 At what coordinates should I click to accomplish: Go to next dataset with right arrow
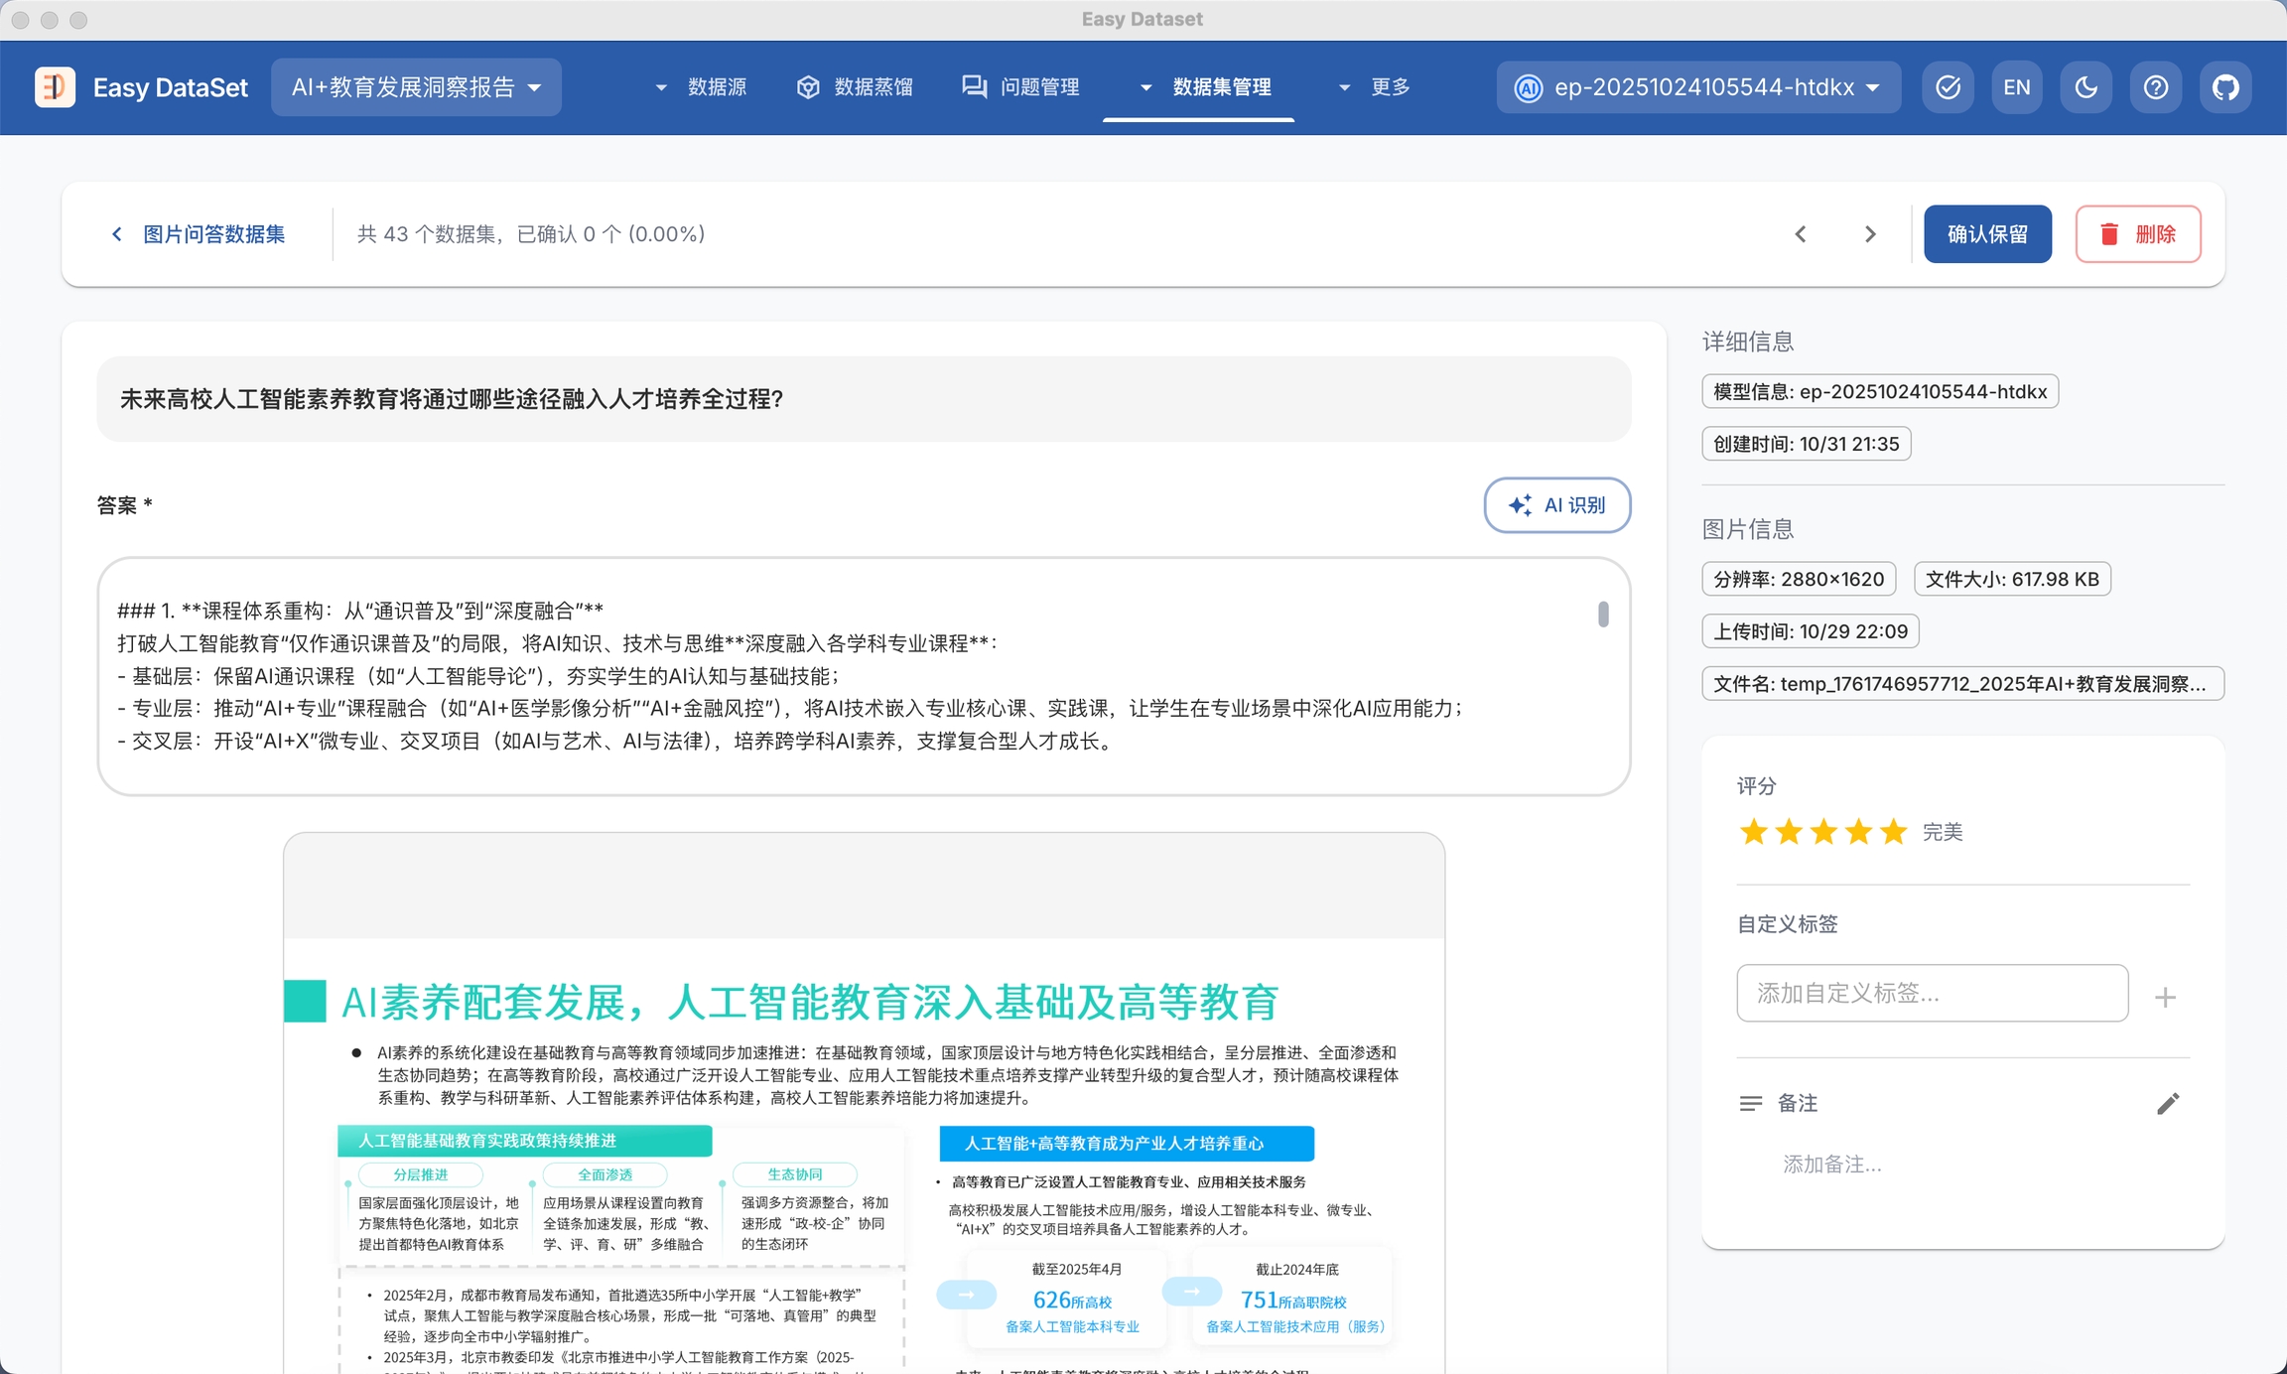point(1870,234)
